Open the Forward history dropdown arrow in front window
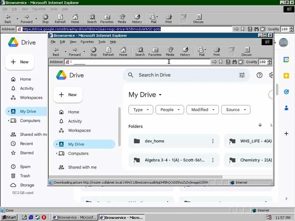This screenshot has height=221, width=295. tap(84, 52)
